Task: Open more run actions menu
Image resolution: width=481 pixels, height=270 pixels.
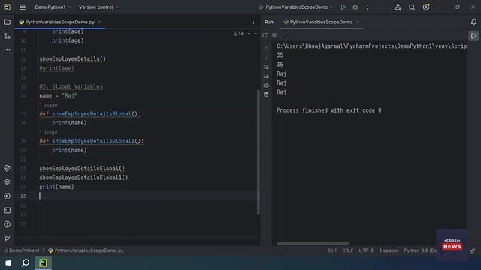Action: coord(368,7)
